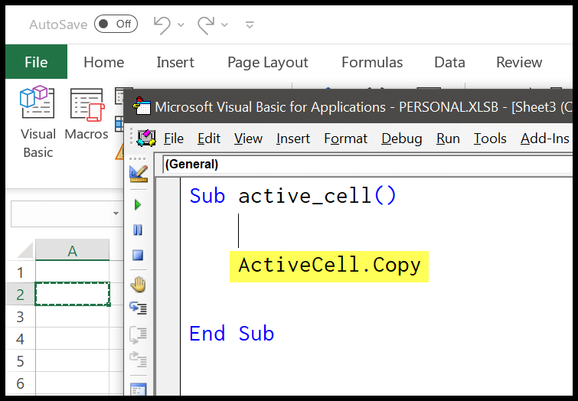Click cell A1 in the worksheet
Screen dimensions: 578x401
coord(72,272)
